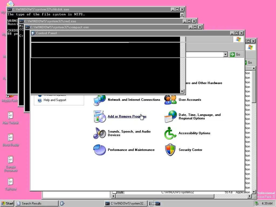Open the Performance and Maintenance pie icon
Screen dimensions: 276x207
point(99,150)
